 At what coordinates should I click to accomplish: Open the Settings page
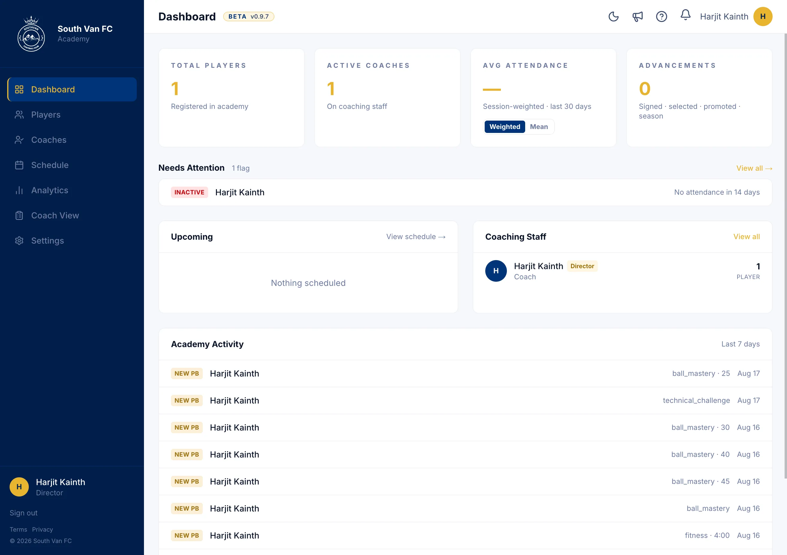pos(72,241)
